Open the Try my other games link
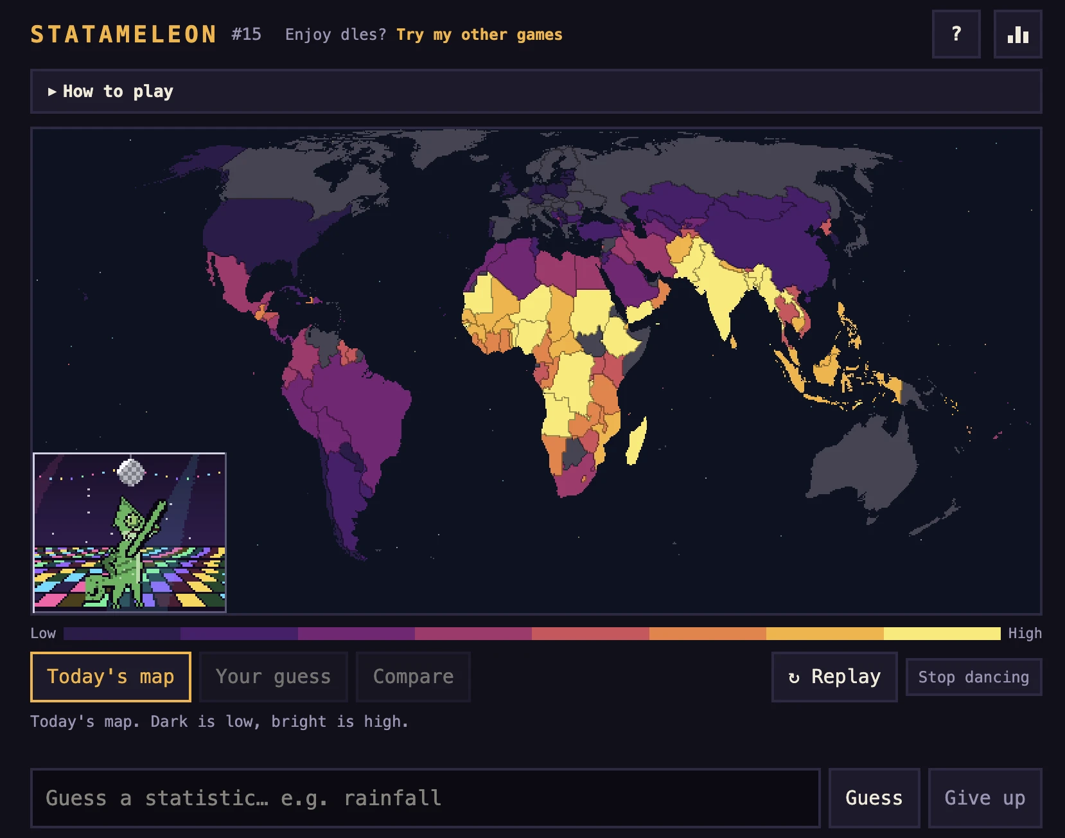Screen dimensions: 1065x838 [x=479, y=35]
